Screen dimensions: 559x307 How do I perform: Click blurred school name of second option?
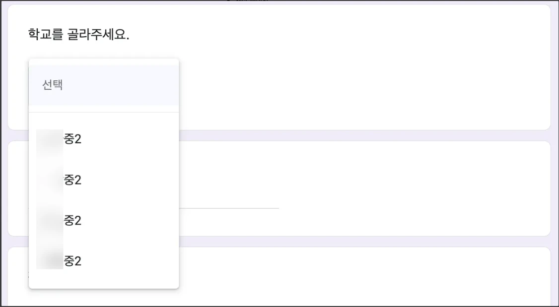pos(50,180)
